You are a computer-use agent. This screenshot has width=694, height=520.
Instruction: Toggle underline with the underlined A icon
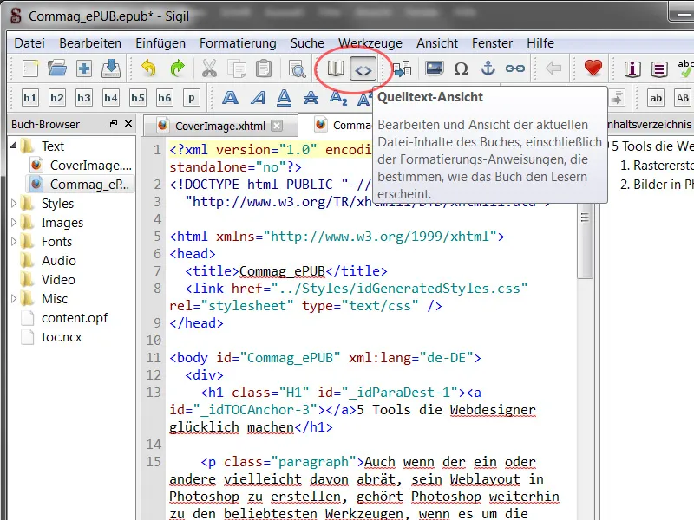pos(285,98)
